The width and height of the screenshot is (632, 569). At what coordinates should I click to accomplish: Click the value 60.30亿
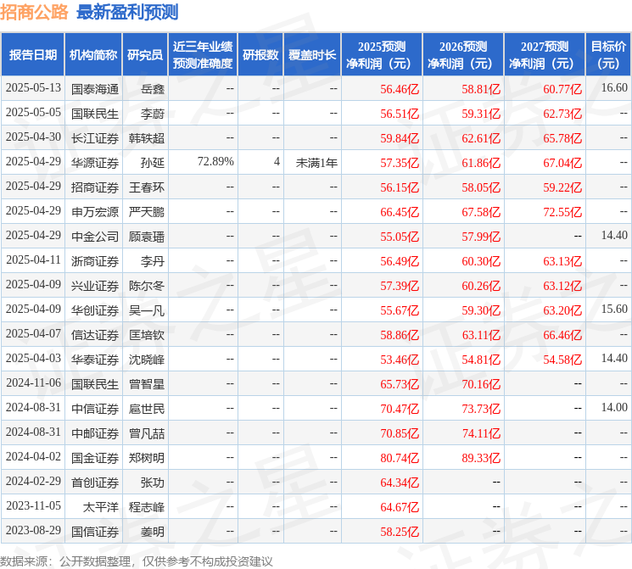[x=481, y=261]
